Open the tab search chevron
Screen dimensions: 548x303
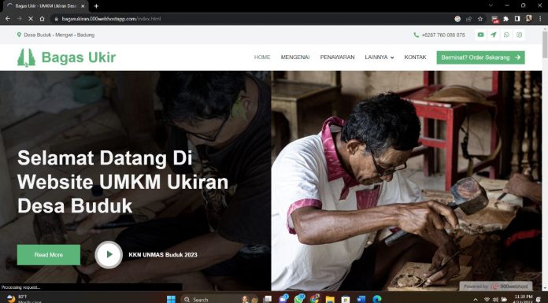pos(491,6)
